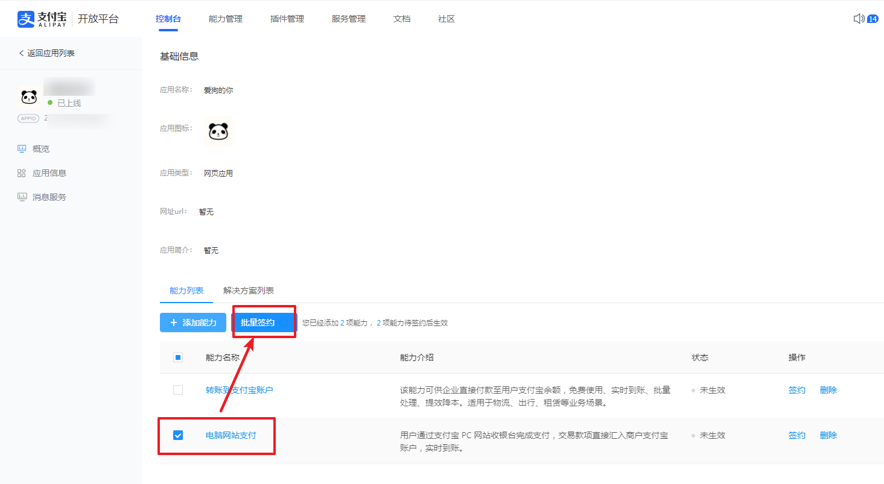Open the 插件管理 menu
Screen dimensions: 884x484
point(287,19)
